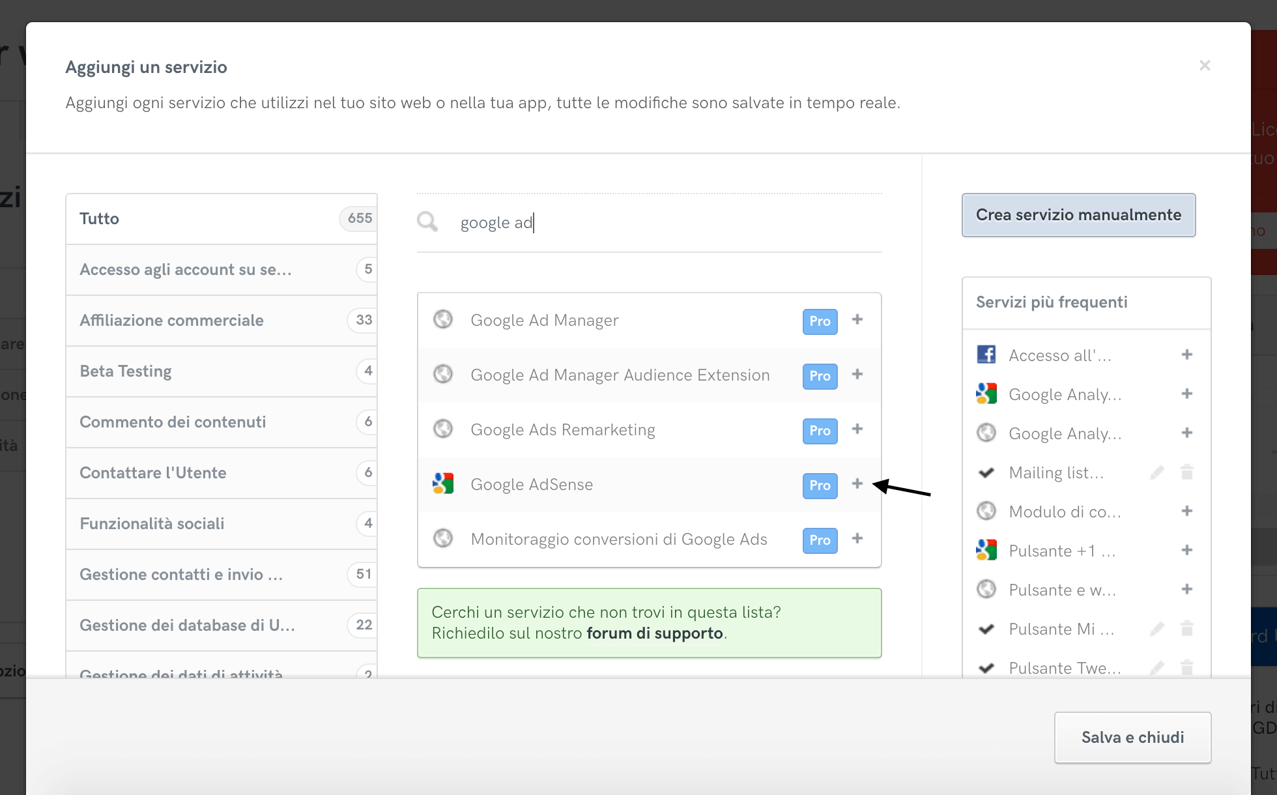This screenshot has width=1277, height=795.
Task: Delete Mailing list service with trash icon
Action: click(1187, 472)
